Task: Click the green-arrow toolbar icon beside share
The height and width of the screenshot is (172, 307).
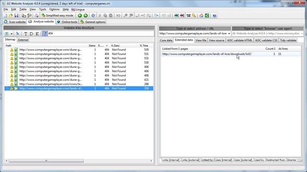Action: tap(176, 16)
